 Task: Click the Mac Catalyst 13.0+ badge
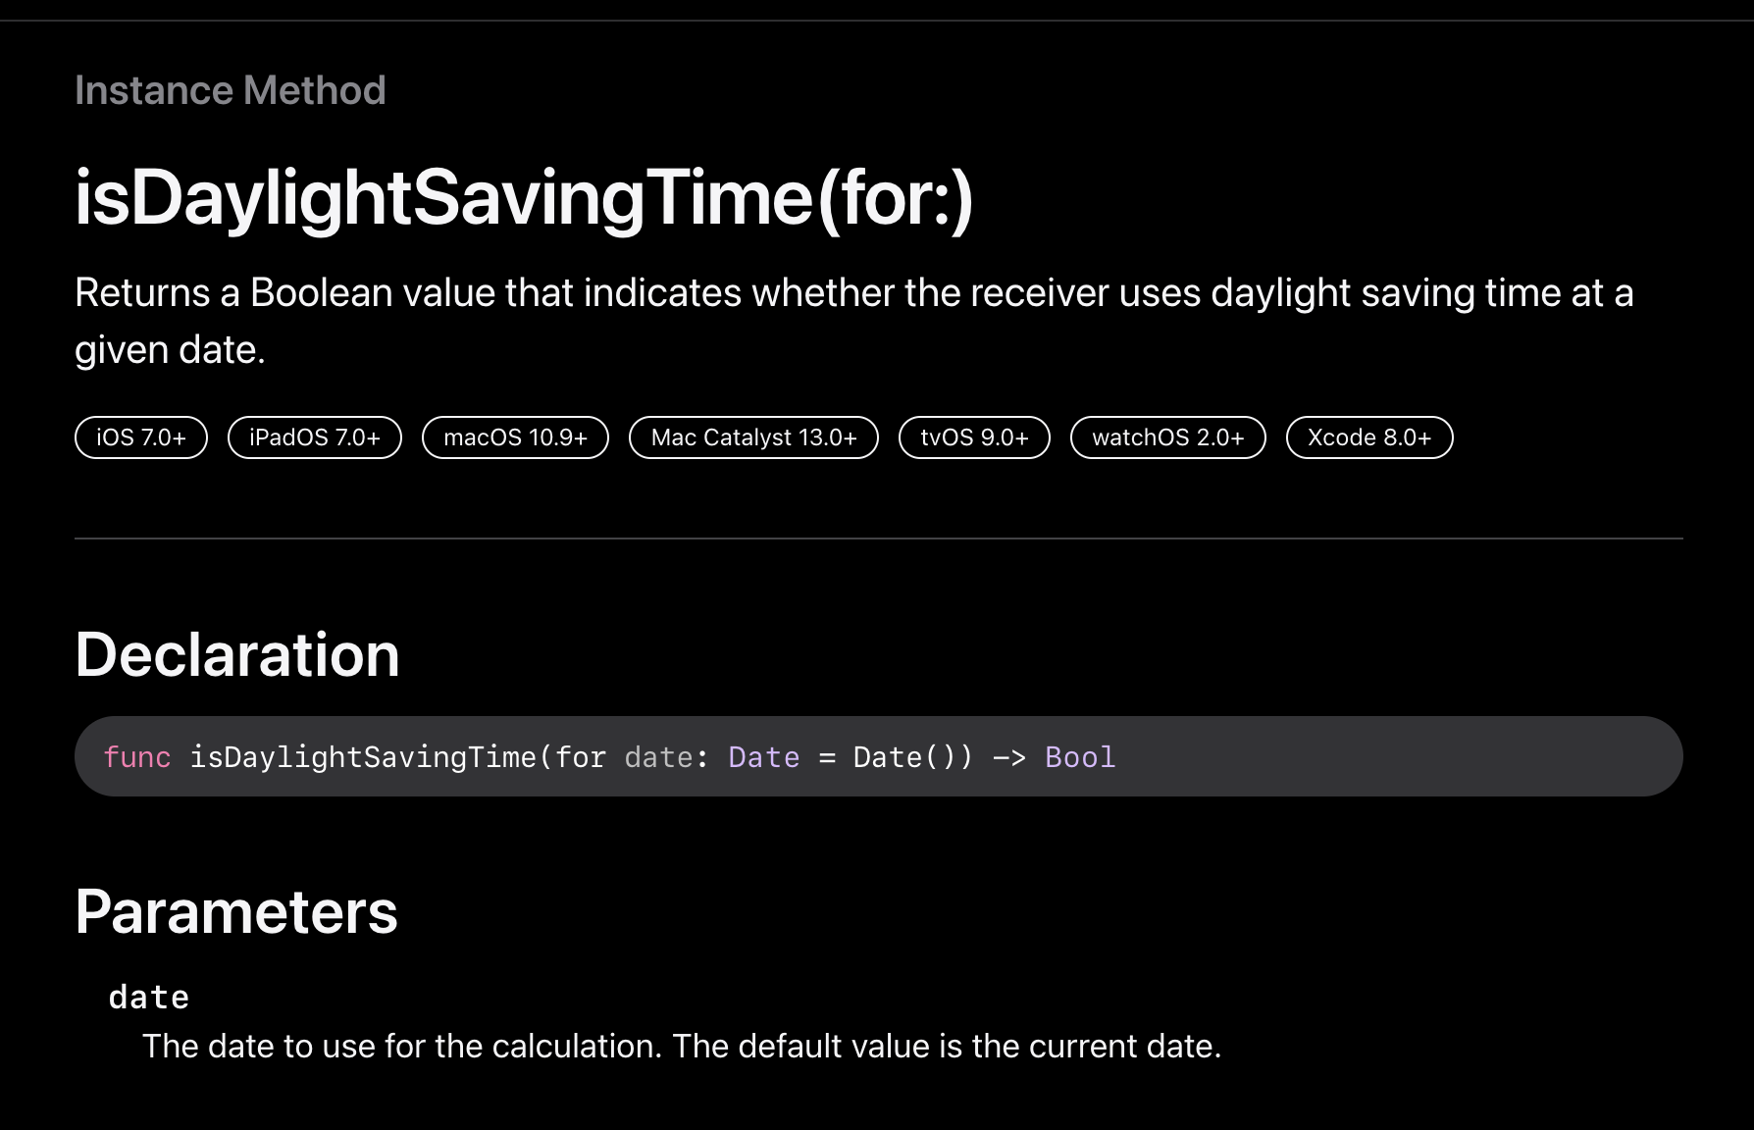[x=753, y=437]
